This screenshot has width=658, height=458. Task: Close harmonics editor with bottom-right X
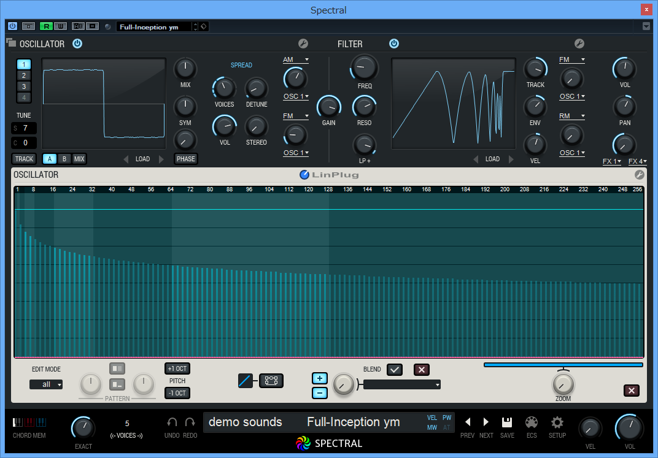tap(632, 391)
